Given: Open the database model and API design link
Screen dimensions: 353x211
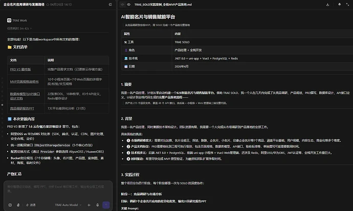Looking at the screenshot, I should pos(25,96).
